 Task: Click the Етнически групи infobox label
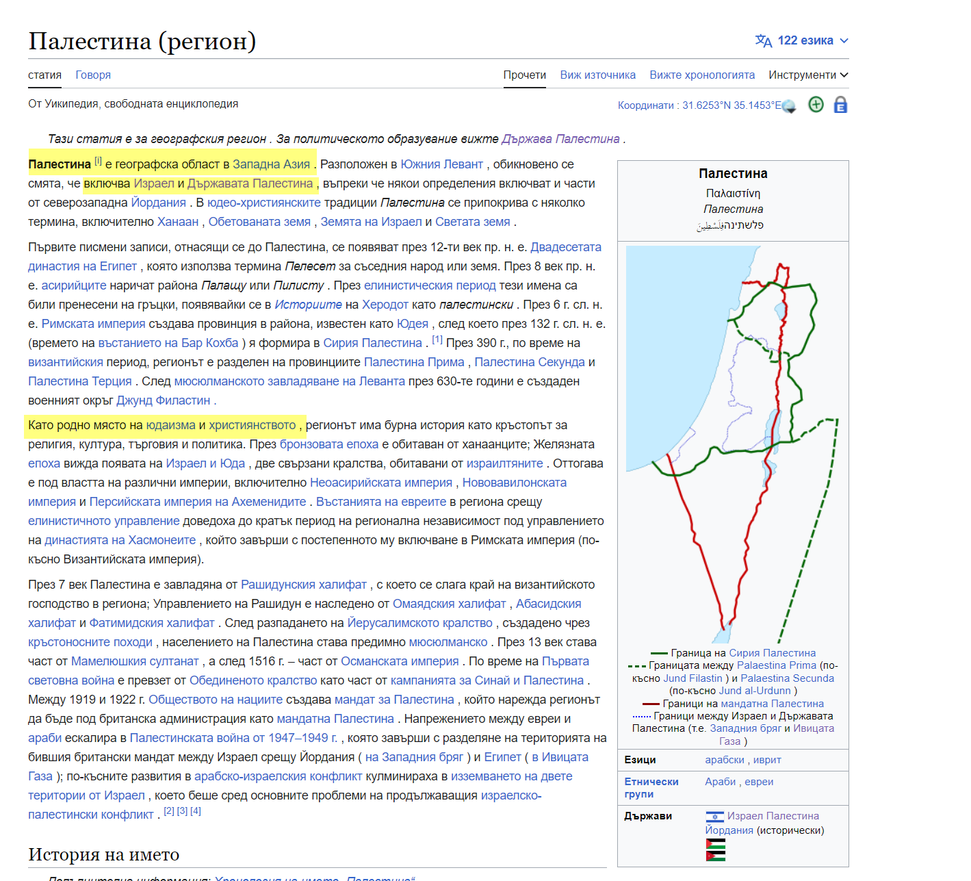coord(651,788)
